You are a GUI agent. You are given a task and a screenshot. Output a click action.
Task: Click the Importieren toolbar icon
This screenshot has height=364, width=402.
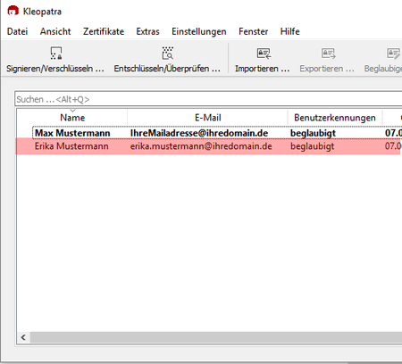point(264,54)
